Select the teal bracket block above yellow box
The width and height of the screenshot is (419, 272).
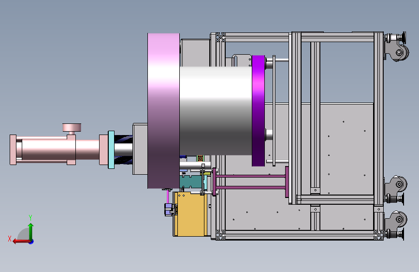click(x=190, y=182)
